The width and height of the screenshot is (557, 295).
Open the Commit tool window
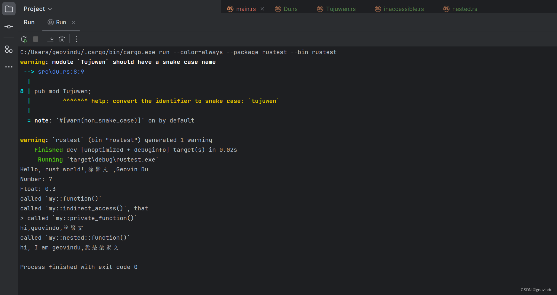click(9, 27)
